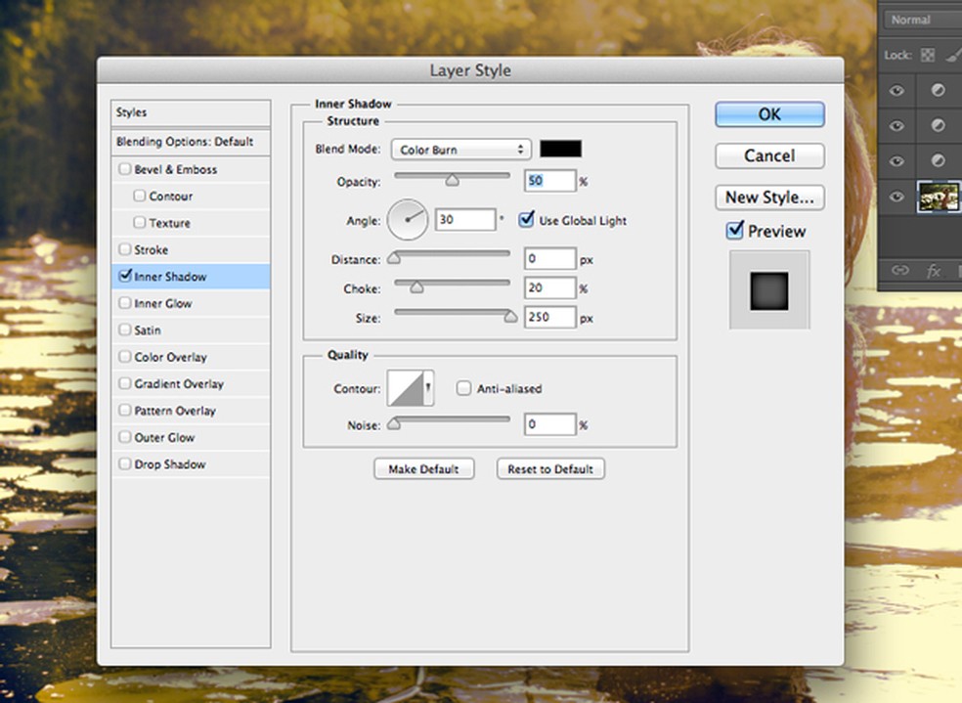Image resolution: width=962 pixels, height=703 pixels.
Task: Disable Use Global Light
Action: pyautogui.click(x=527, y=220)
